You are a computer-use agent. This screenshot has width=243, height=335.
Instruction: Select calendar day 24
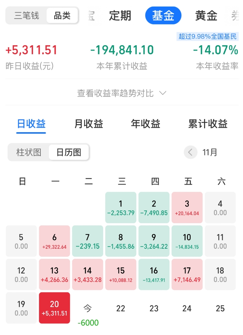click(187, 308)
